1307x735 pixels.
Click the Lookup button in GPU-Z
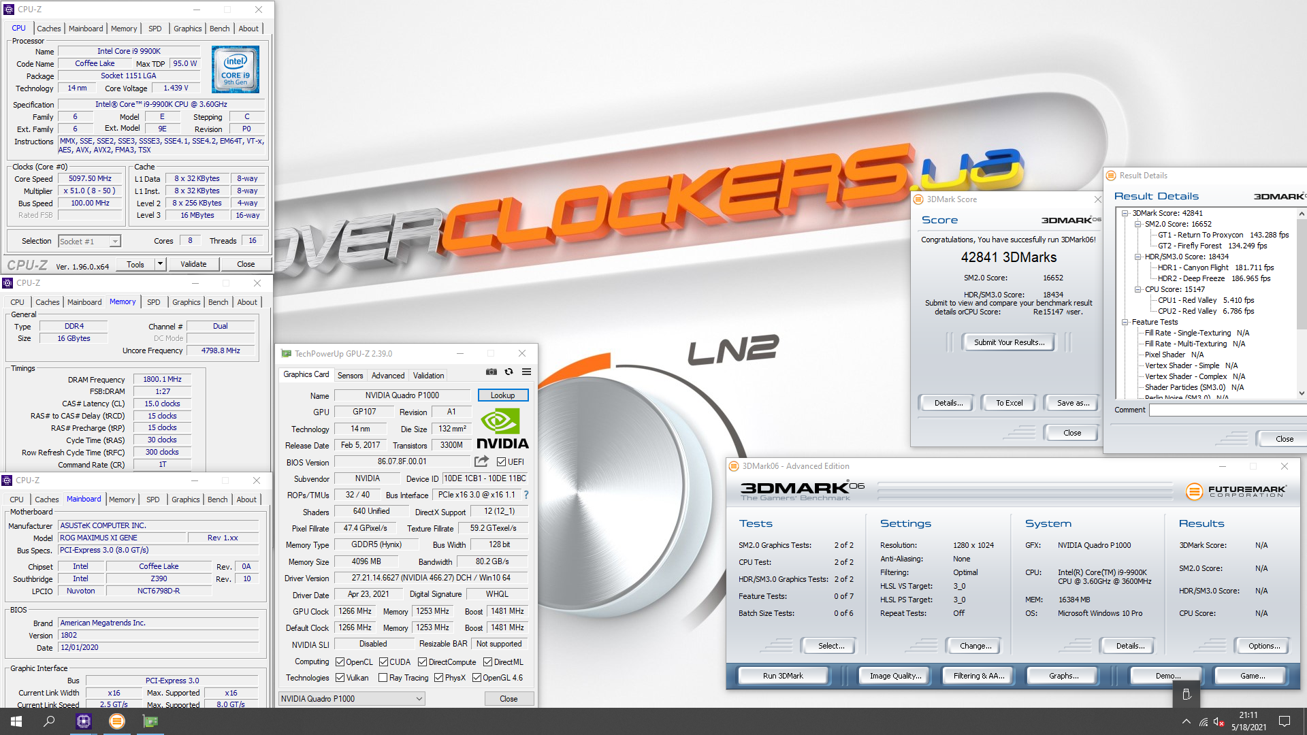click(502, 395)
